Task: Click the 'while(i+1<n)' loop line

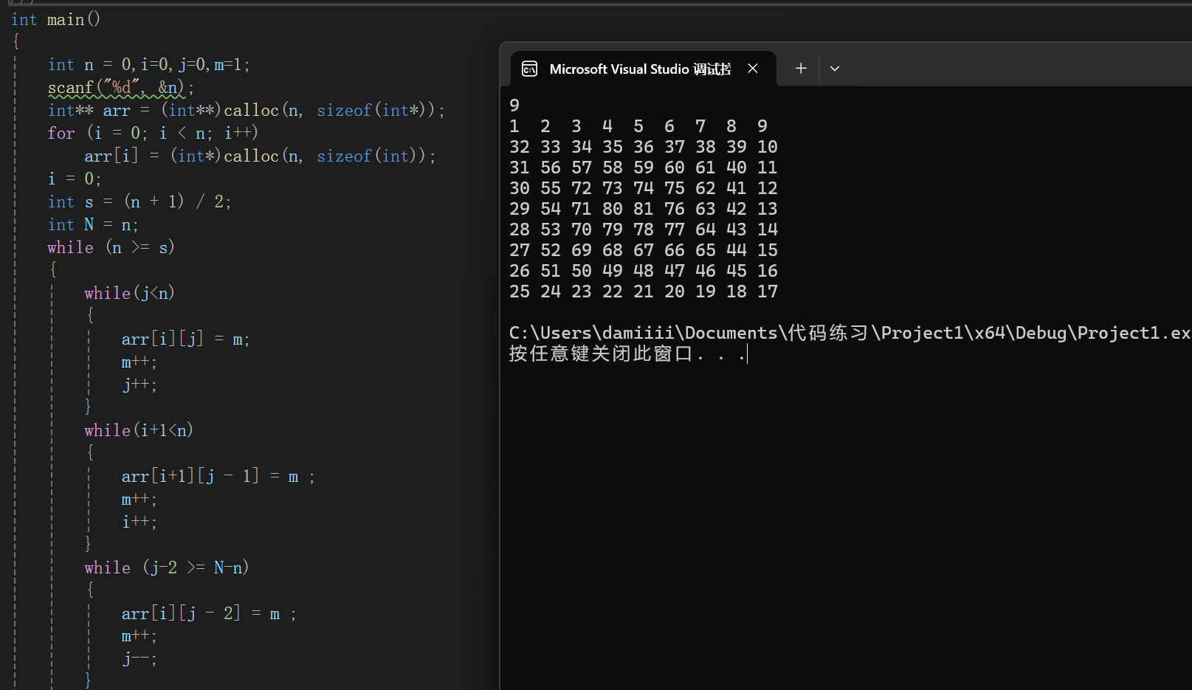Action: pos(139,431)
